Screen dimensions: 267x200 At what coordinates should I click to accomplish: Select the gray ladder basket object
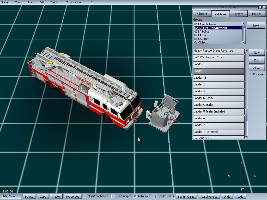pos(163,114)
